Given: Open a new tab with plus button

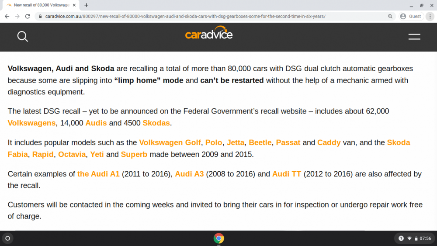Looking at the screenshot, I should pos(87,5).
